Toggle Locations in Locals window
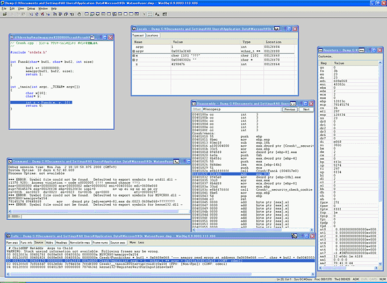387x283 pixels. (152, 35)
